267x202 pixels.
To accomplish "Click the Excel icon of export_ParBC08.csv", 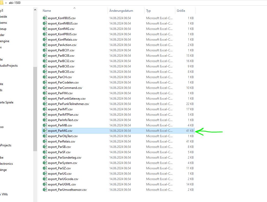I will tap(45, 55).
